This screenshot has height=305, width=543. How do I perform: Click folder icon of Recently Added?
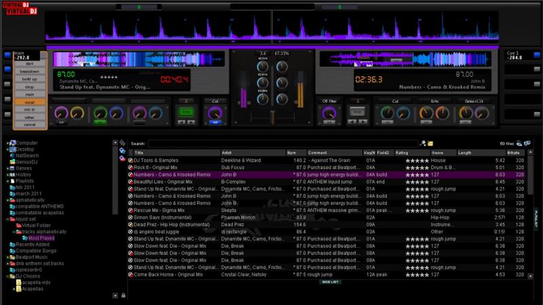12,245
